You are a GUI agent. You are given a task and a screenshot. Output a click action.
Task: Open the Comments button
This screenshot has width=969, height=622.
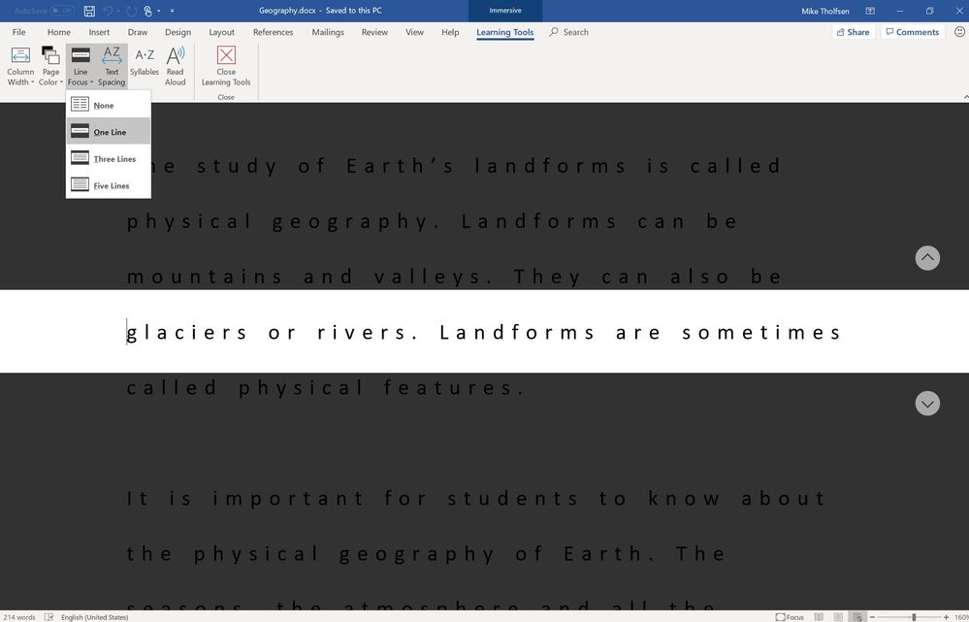tap(912, 32)
